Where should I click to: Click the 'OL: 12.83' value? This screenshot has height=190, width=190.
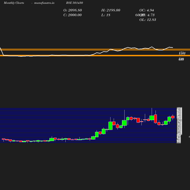pos(148,20)
